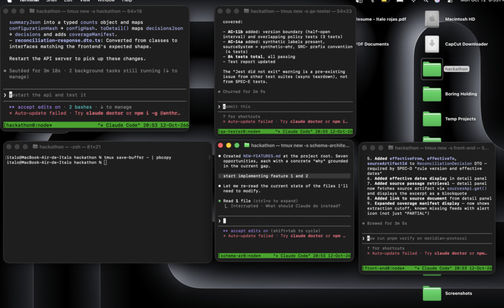
Task: Click 'reconciliation-response.dto.ts' file name in hackathon window
Action: tap(58, 41)
